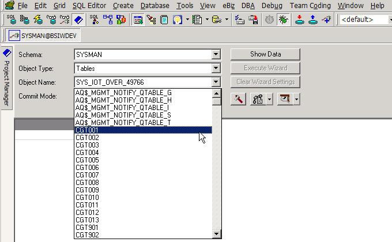Select CGT901 in the list
This screenshot has width=392, height=242.
[143, 228]
